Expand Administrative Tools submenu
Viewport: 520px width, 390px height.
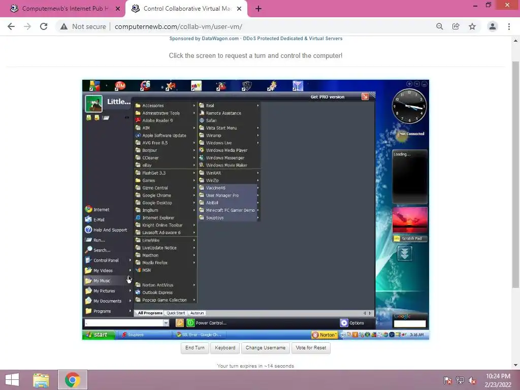pyautogui.click(x=165, y=113)
